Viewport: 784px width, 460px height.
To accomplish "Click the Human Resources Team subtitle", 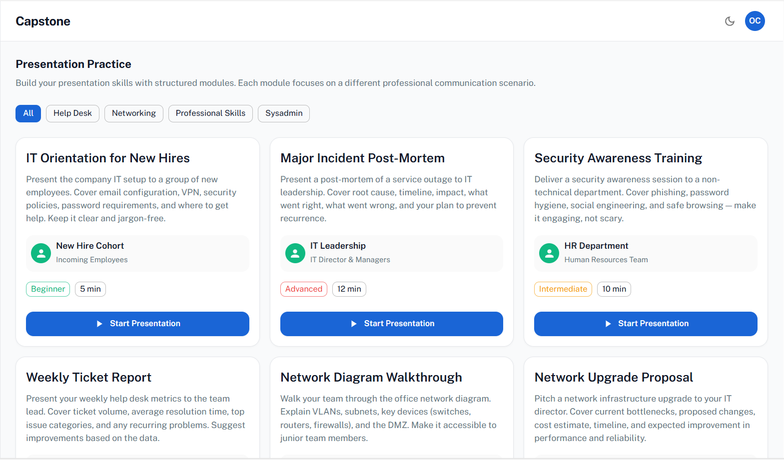I will (606, 260).
